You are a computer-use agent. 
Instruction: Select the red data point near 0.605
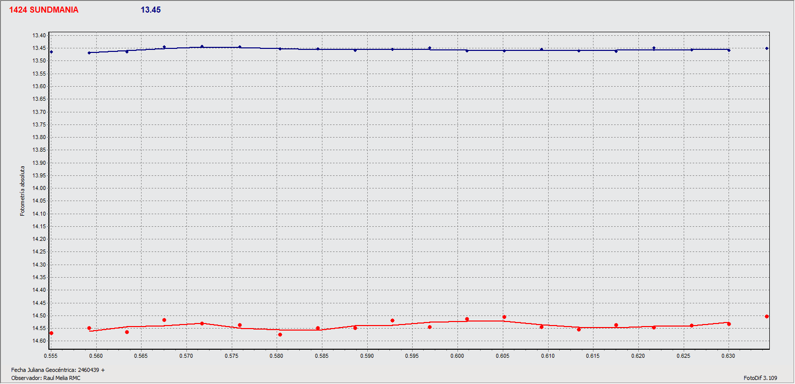[x=504, y=317]
